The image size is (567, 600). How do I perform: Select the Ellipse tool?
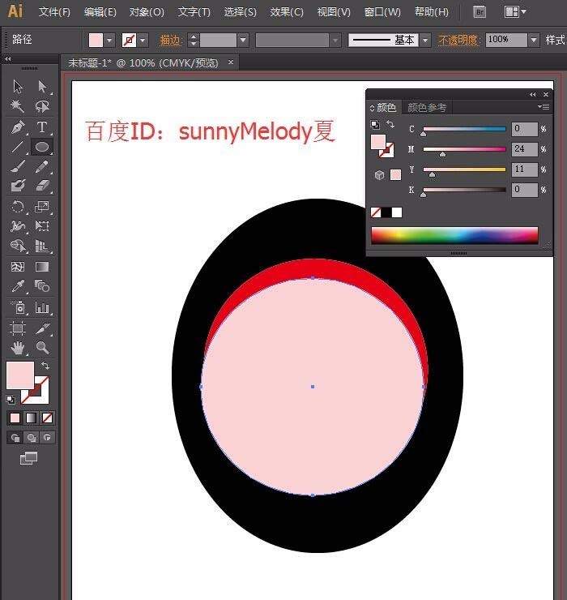pos(42,147)
